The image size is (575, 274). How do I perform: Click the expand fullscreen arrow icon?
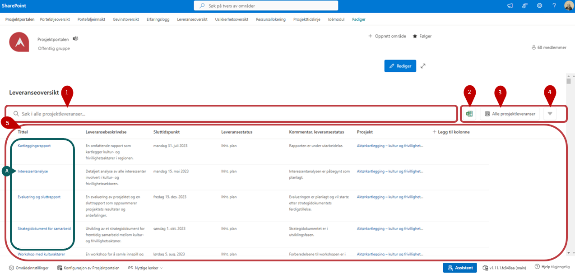pyautogui.click(x=423, y=66)
